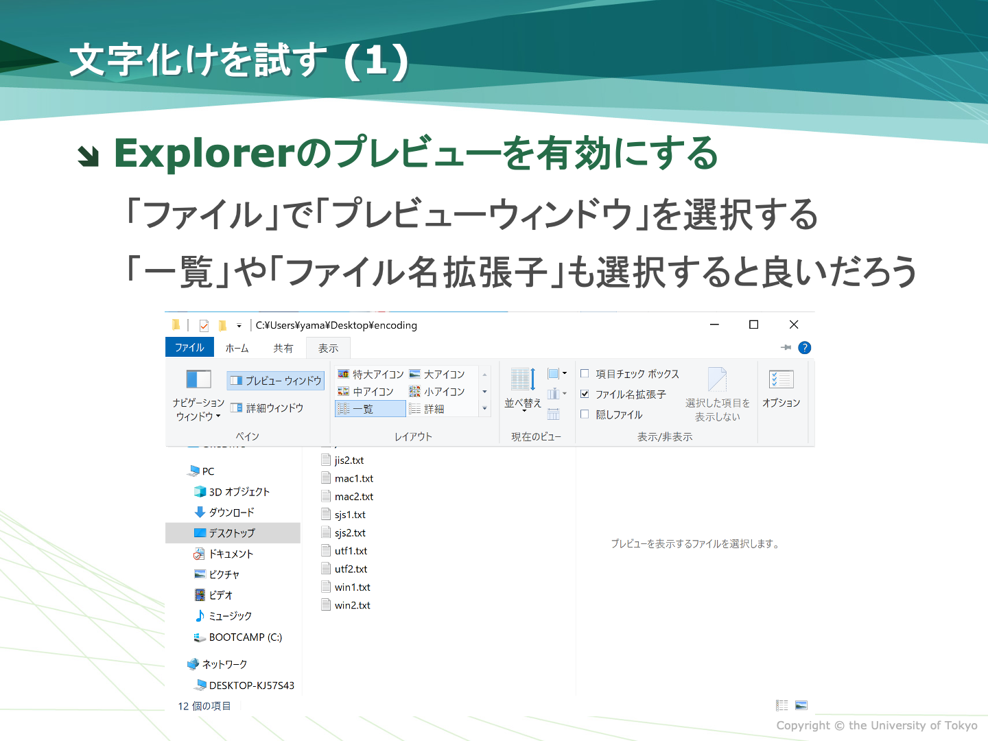Select the file sjs2.txt
Image resolution: width=988 pixels, height=741 pixels.
tap(344, 533)
